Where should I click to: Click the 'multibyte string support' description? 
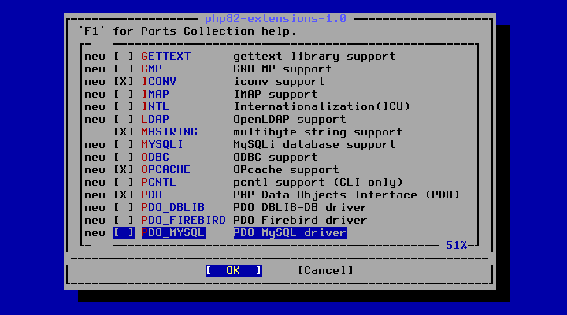[318, 132]
